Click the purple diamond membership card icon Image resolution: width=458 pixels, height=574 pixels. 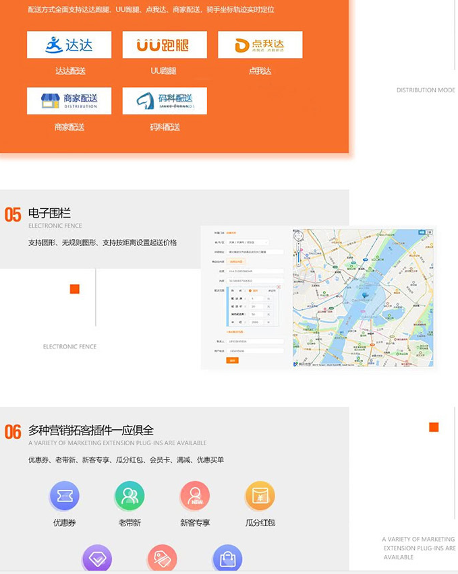97,559
